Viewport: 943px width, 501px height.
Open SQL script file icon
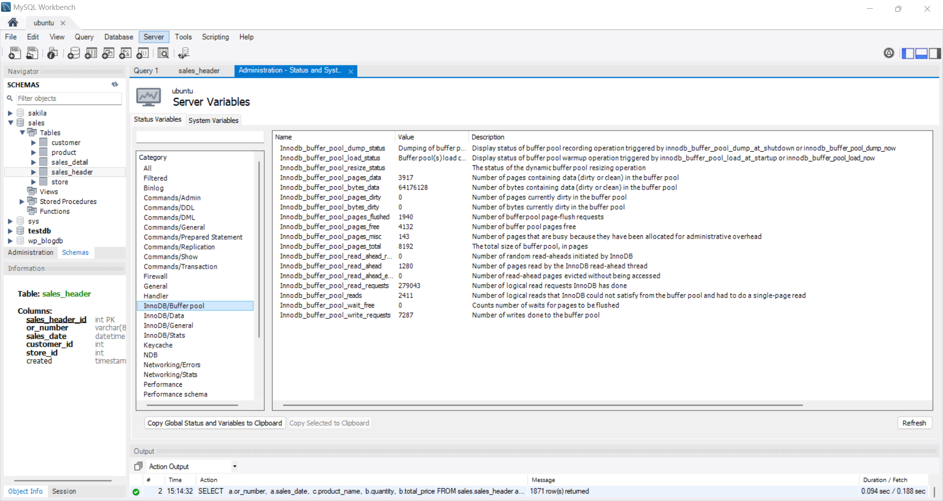pos(32,53)
